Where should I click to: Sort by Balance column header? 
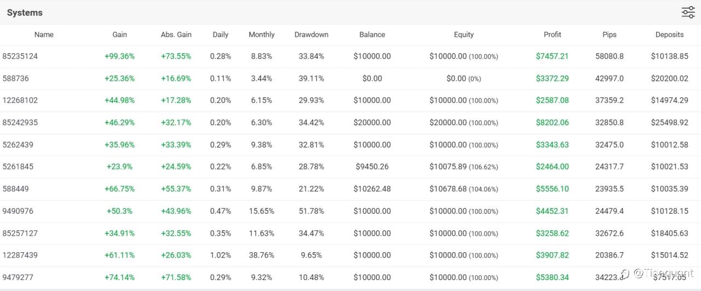click(372, 34)
